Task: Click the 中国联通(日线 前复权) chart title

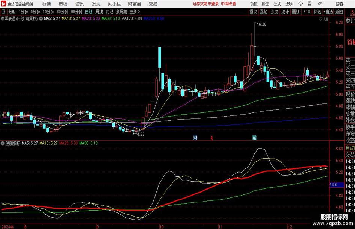Action: pos(19,18)
